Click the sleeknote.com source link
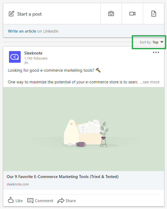This screenshot has width=167, height=209. [18, 184]
